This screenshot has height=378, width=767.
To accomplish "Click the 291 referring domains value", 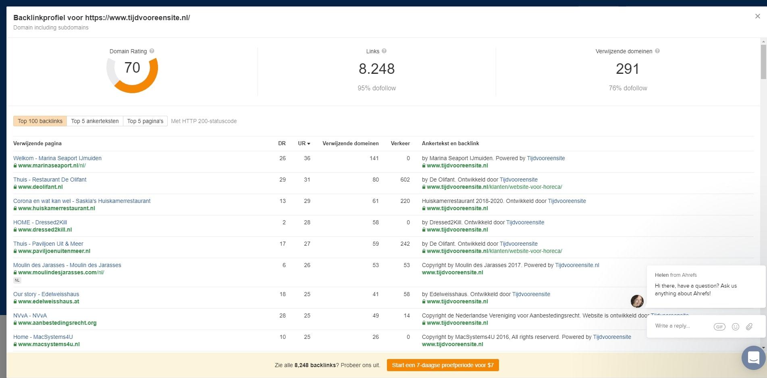I will coord(628,69).
